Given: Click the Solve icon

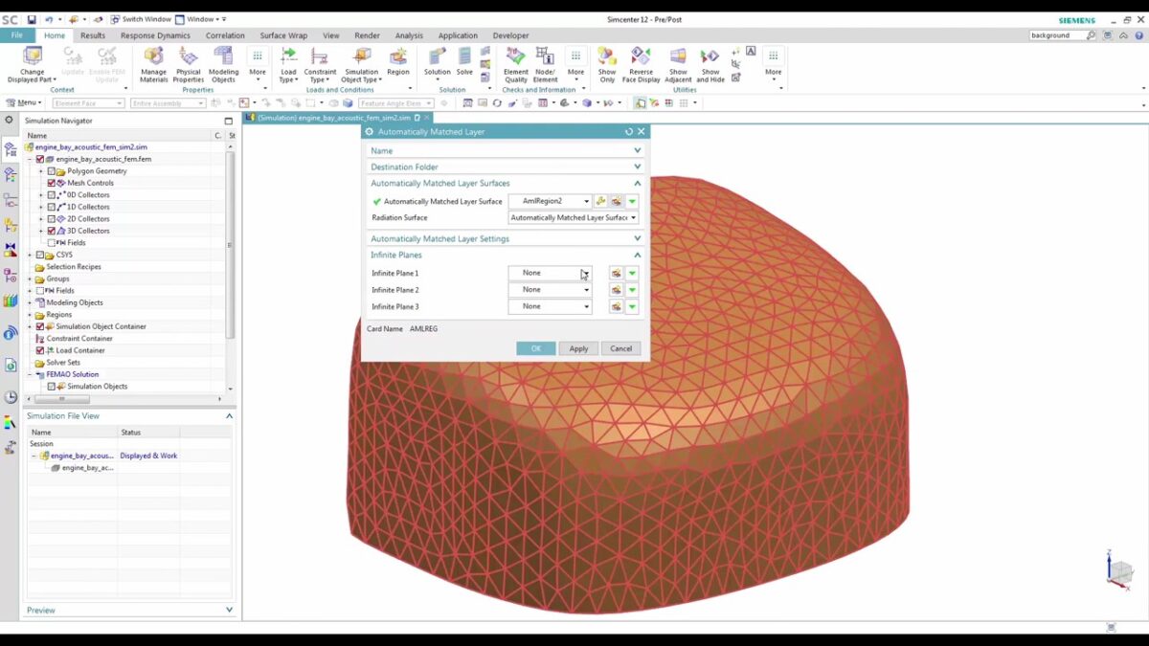Looking at the screenshot, I should click(464, 56).
